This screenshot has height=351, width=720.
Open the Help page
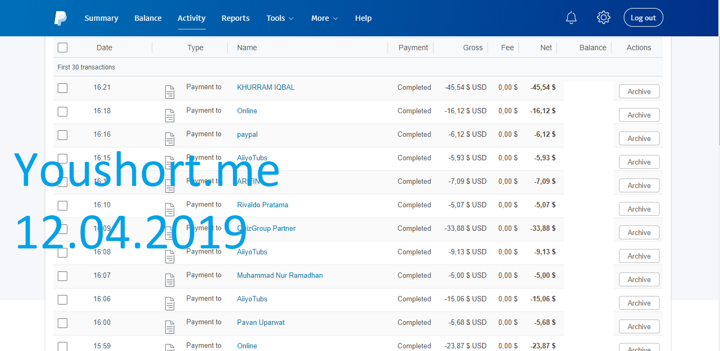[363, 18]
